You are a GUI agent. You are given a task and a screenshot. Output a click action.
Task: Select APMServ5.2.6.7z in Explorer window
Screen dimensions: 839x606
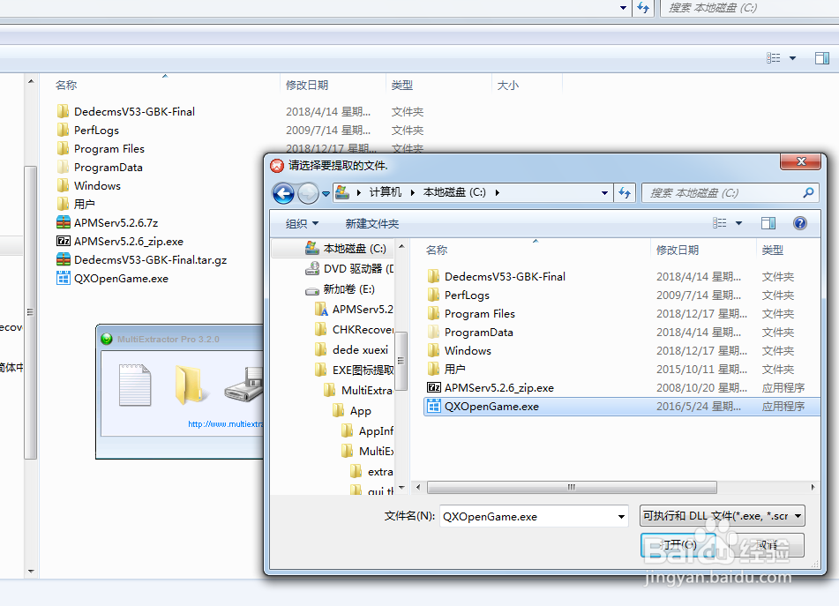point(107,222)
